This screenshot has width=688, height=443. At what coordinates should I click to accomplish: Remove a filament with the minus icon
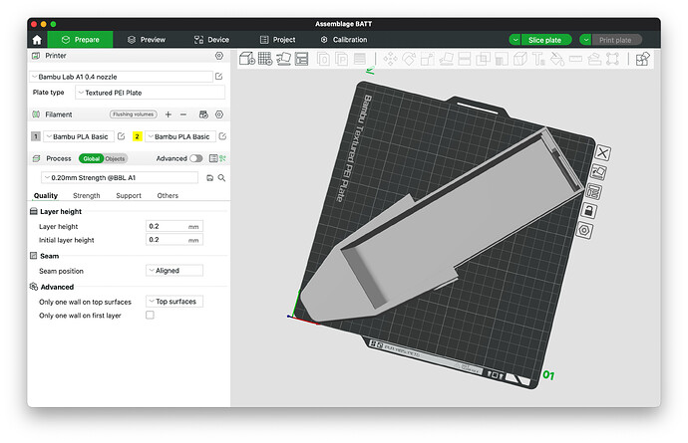point(183,114)
